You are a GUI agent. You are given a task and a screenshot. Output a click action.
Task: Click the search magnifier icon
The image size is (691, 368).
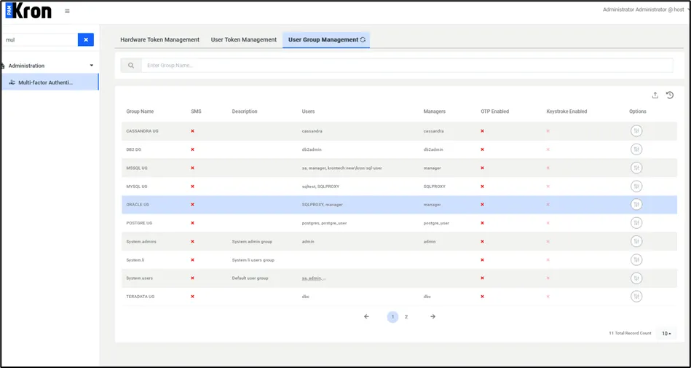pyautogui.click(x=131, y=66)
